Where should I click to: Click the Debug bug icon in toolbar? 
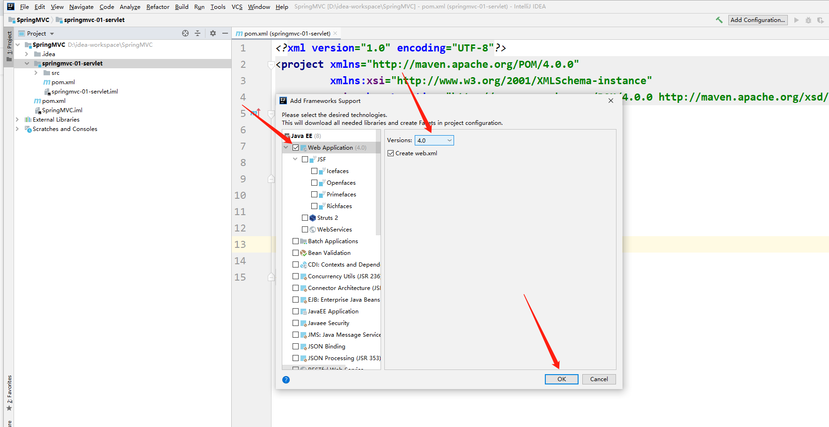808,20
